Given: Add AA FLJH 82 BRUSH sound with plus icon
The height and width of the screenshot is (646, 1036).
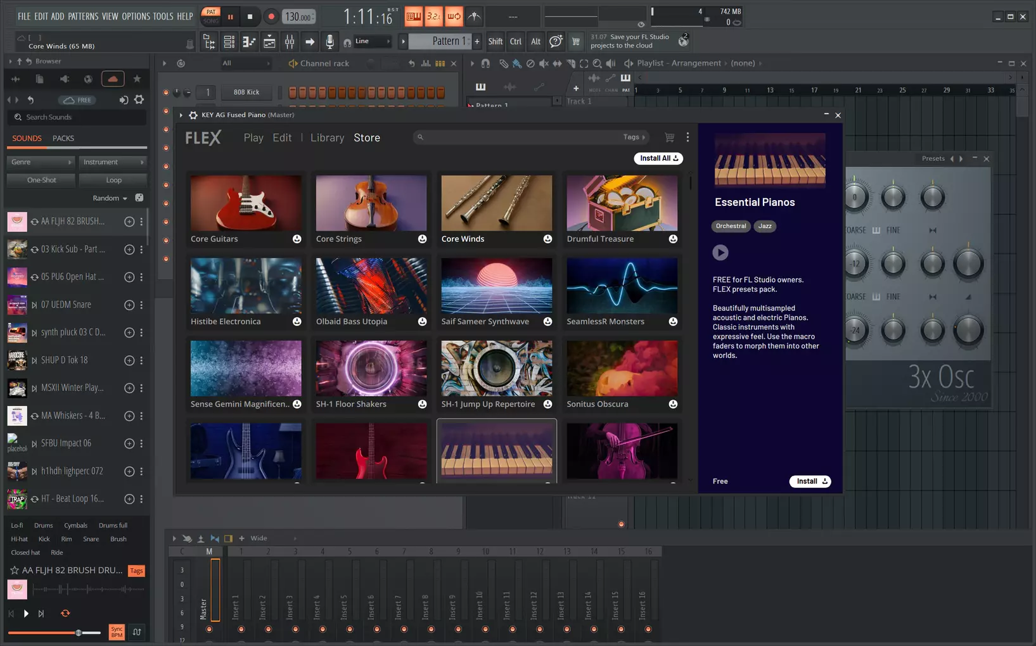Looking at the screenshot, I should pyautogui.click(x=129, y=222).
